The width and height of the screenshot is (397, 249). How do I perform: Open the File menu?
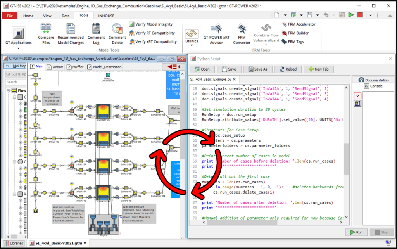pyautogui.click(x=10, y=16)
